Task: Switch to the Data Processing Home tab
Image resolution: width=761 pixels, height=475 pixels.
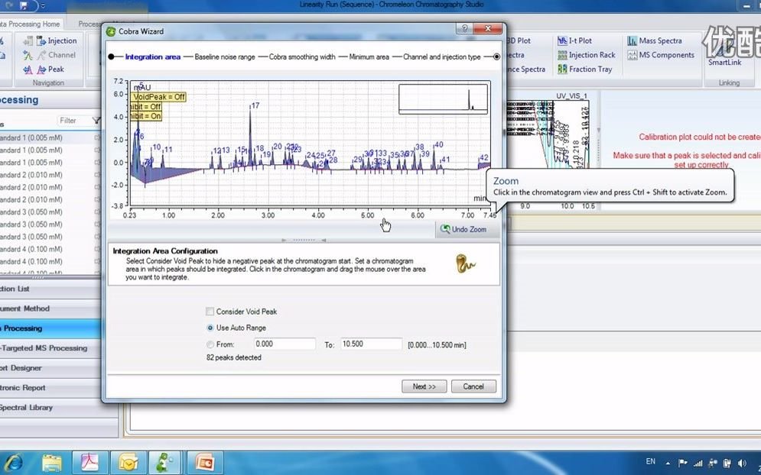Action: [30, 24]
